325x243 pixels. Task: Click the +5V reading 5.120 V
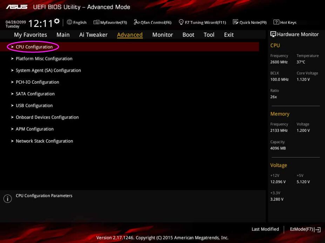(303, 182)
